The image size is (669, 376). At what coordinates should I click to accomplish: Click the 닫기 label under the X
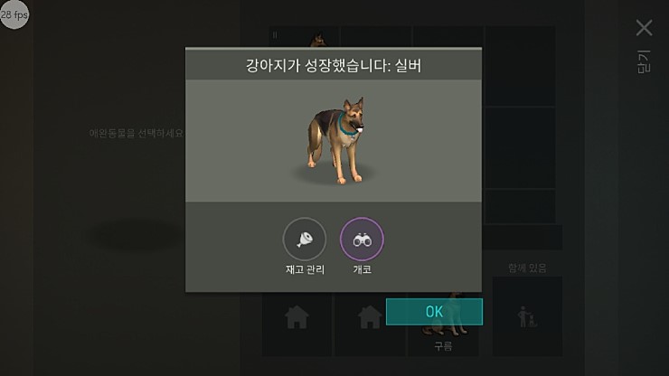pos(644,61)
